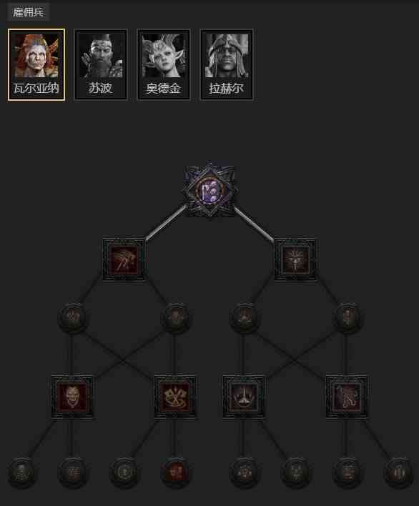Select the 苏波 mercenary portrait
This screenshot has width=419, height=506.
(x=101, y=64)
